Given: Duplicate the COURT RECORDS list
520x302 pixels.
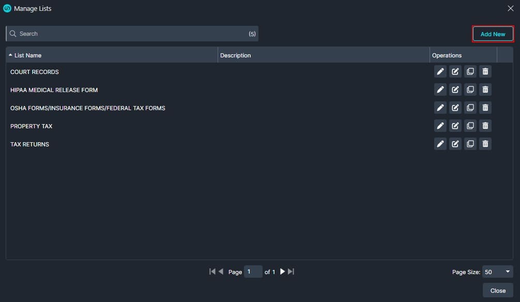Looking at the screenshot, I should pos(470,71).
